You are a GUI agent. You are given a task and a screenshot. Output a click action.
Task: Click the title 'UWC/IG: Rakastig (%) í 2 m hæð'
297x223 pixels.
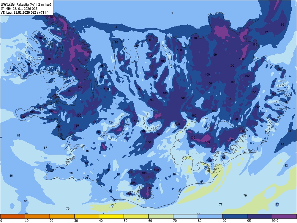[x=26, y=4]
